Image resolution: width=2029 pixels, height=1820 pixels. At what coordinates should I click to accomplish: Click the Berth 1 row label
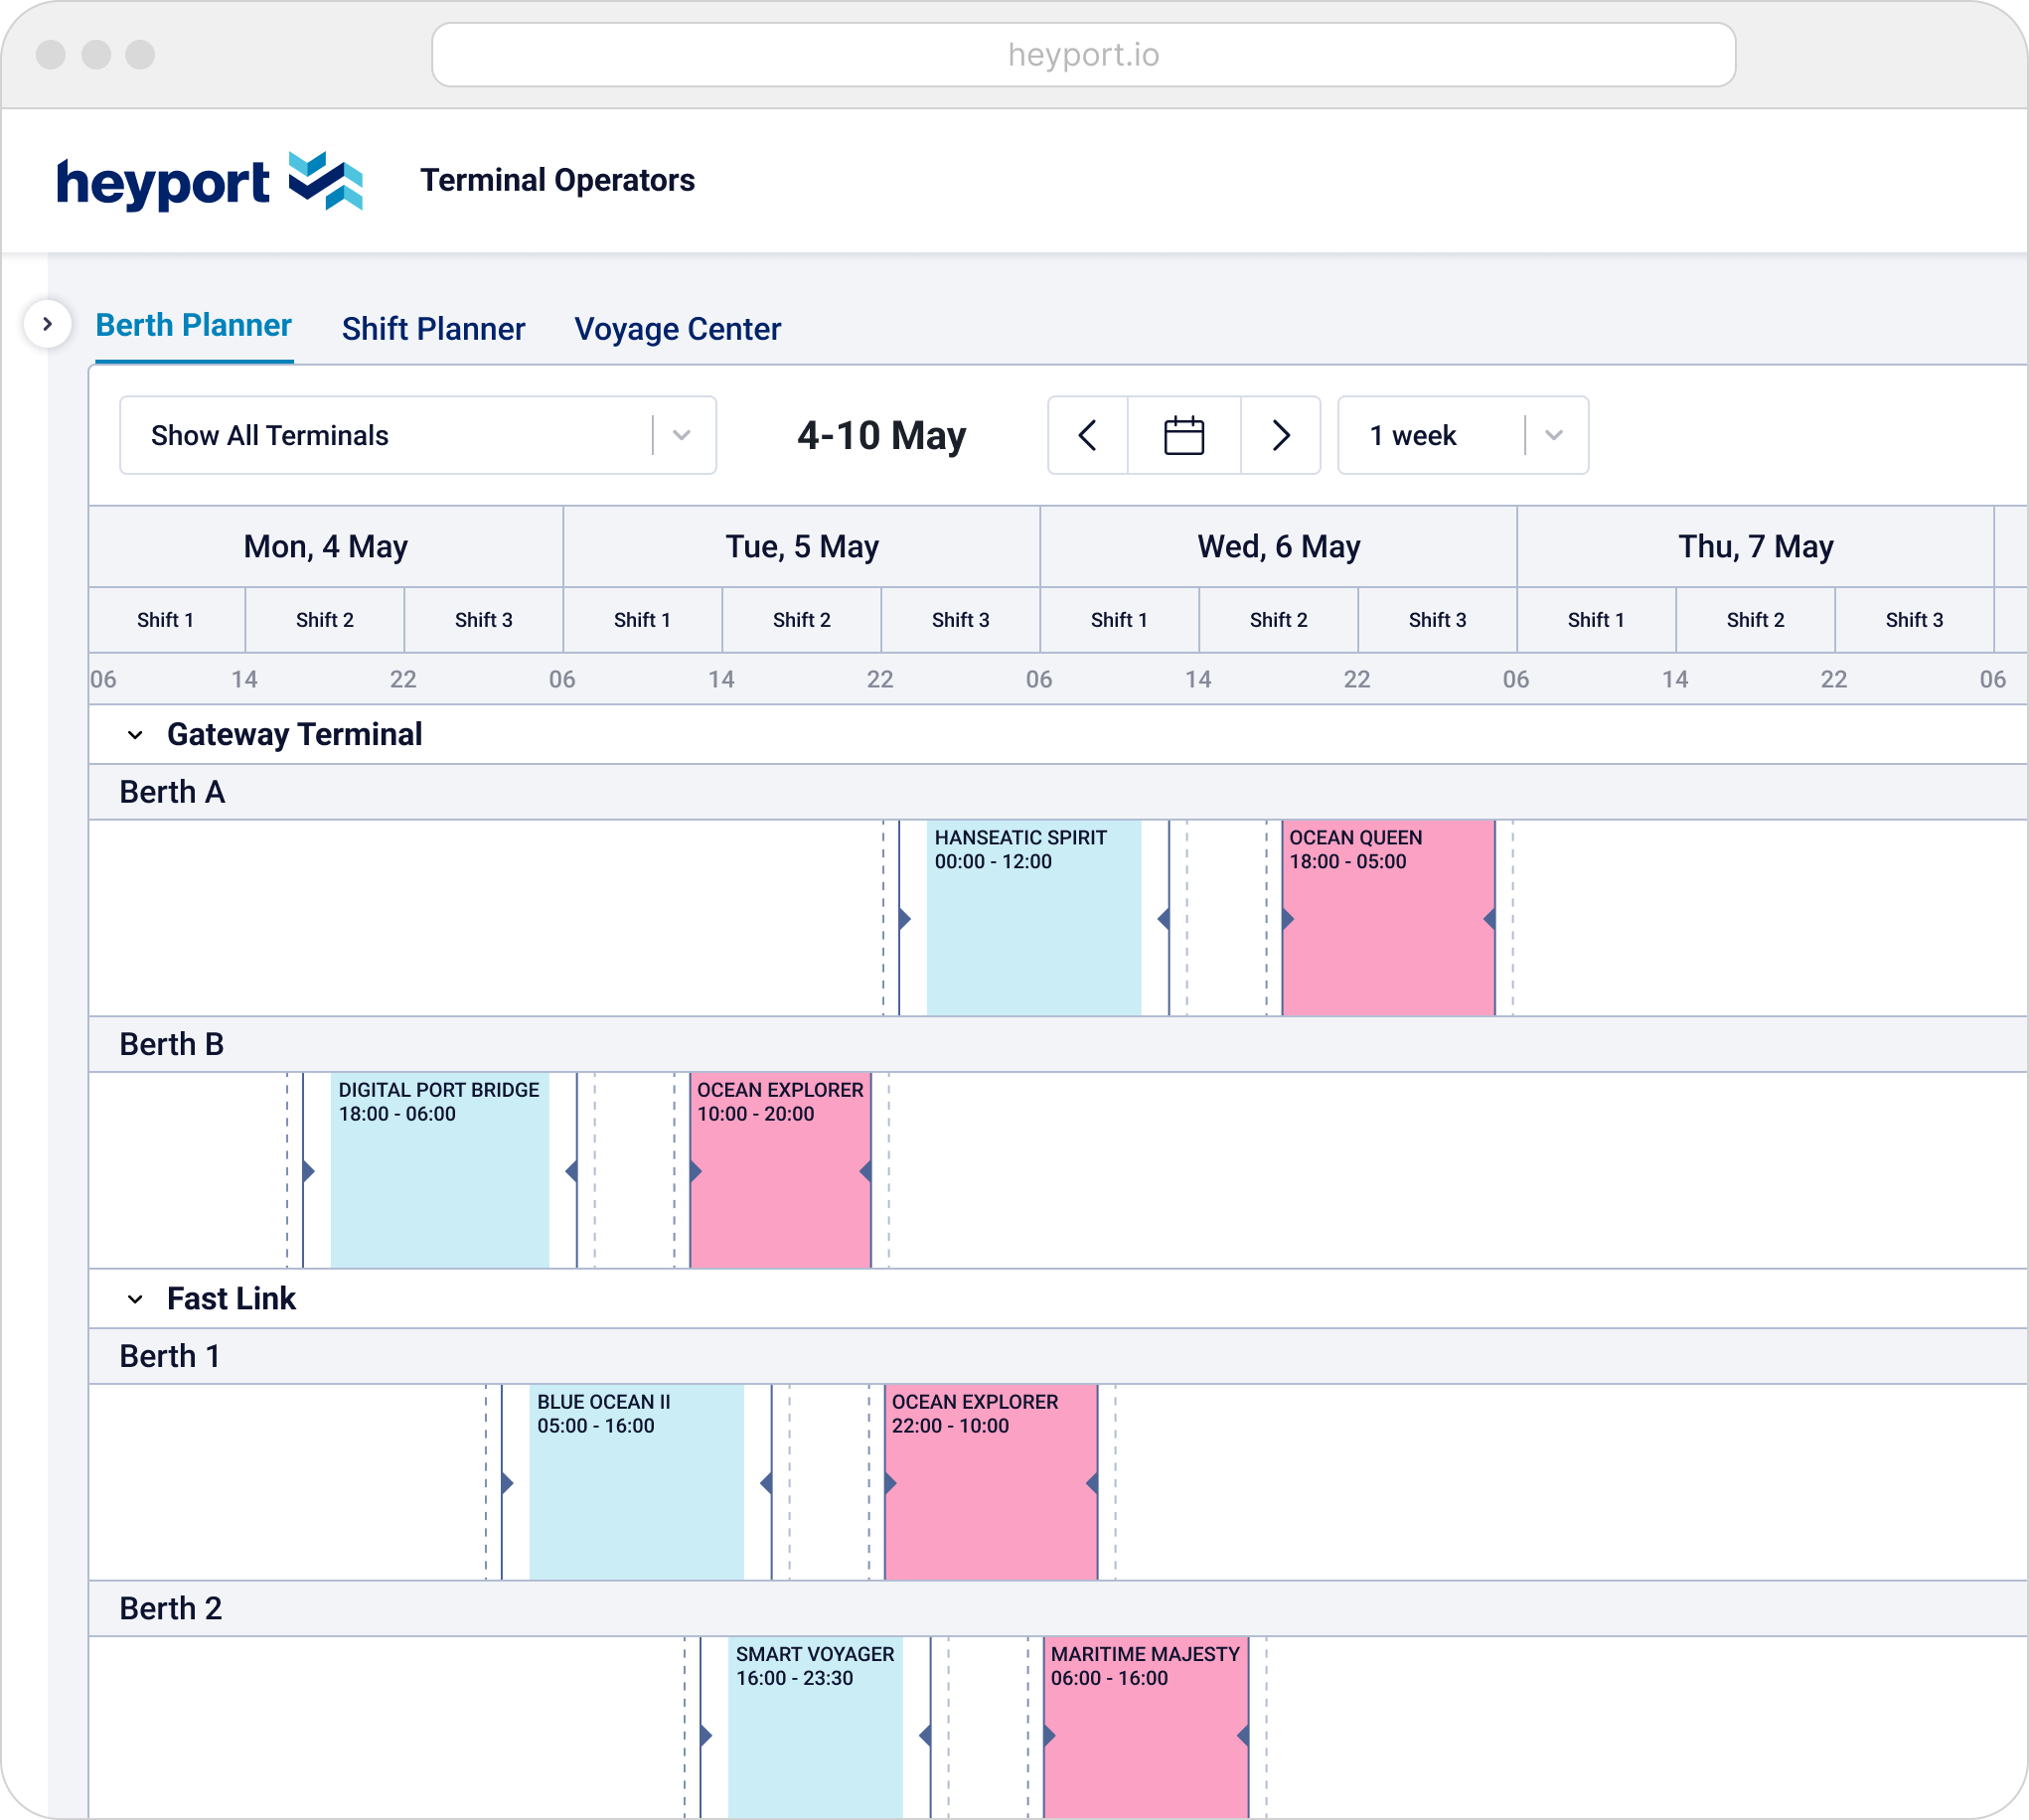click(170, 1356)
